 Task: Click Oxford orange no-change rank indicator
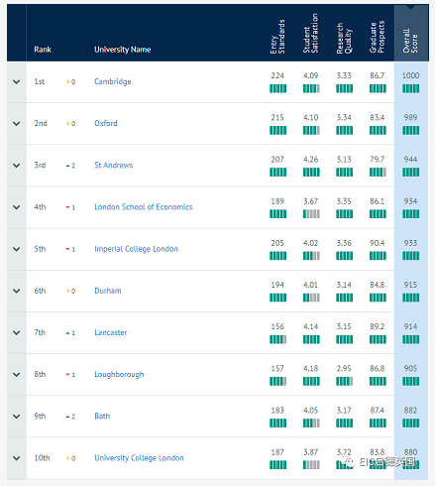pos(70,124)
